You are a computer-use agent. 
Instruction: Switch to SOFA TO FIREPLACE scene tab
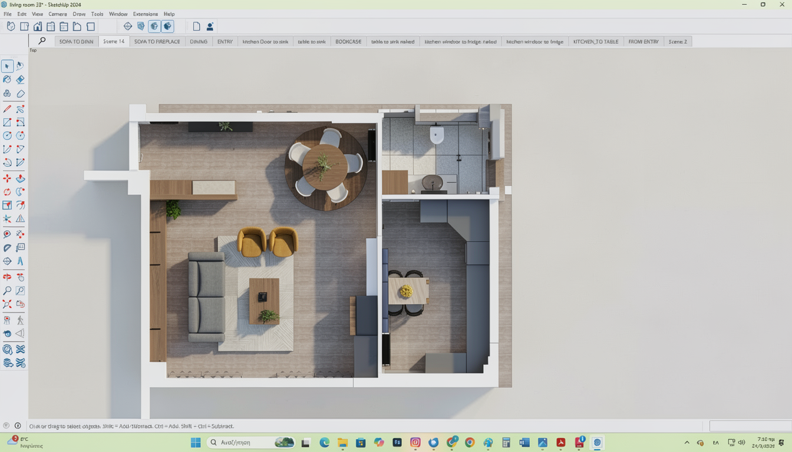pyautogui.click(x=157, y=42)
